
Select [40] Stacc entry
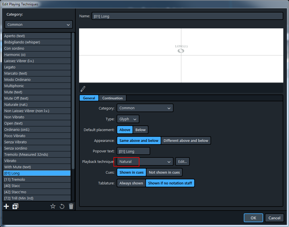point(37,186)
